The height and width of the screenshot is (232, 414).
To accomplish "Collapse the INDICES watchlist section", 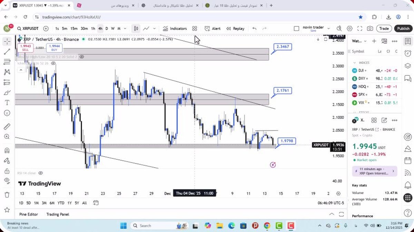I will [x=354, y=63].
